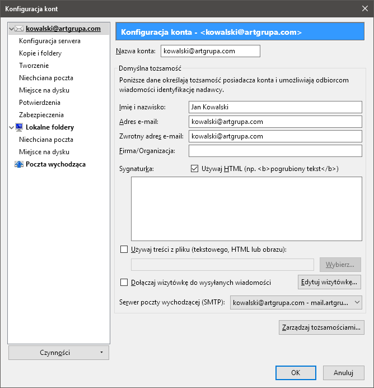
Task: Open Miejsce na dysku under kowalski account
Action: [44, 90]
